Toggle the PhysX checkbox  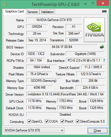[x=62, y=121]
